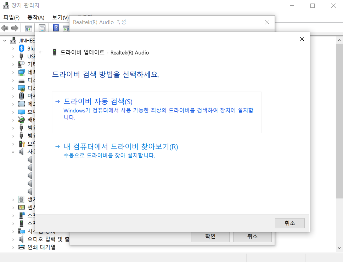Click 취소 in the driver update wizard
343x262 pixels.
click(289, 223)
